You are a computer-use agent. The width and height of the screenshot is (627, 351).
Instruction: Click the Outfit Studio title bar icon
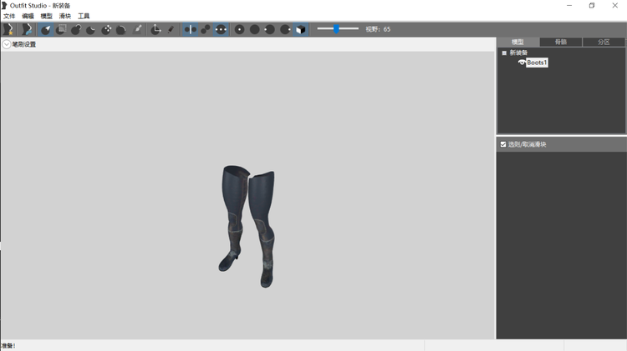(4, 6)
